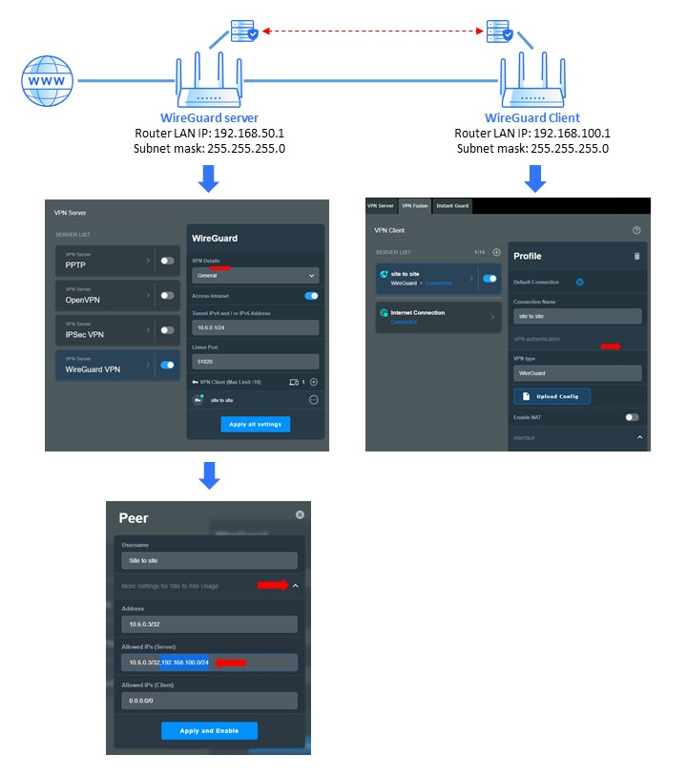Toggle the OpenVPN server switch
The width and height of the screenshot is (687, 776).
(x=167, y=296)
